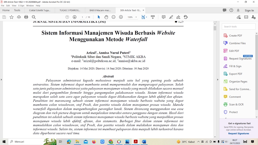Switch to the Tools tab
Image resolution: width=258 pixels, height=145 pixels.
pyautogui.click(x=17, y=10)
